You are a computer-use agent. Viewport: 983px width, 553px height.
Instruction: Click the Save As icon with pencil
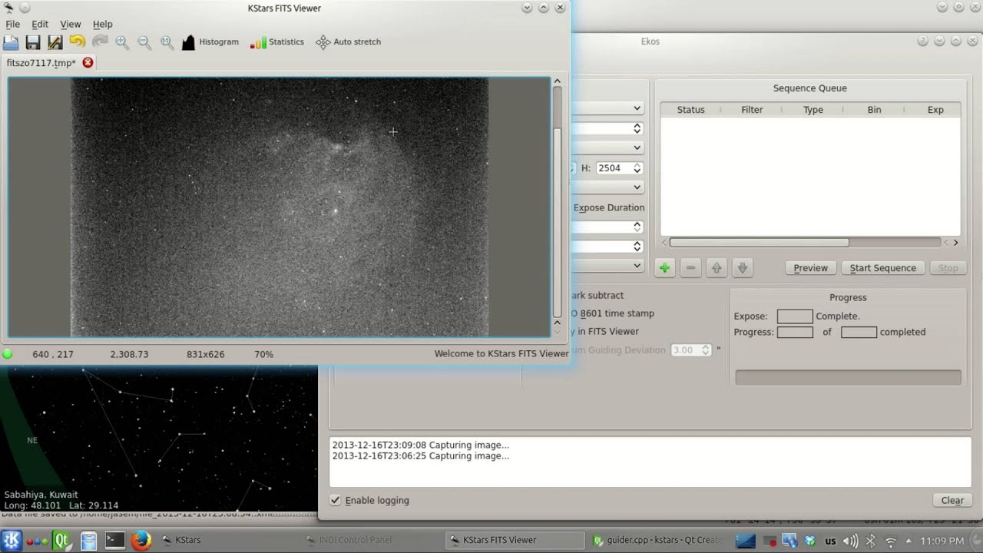(x=55, y=42)
